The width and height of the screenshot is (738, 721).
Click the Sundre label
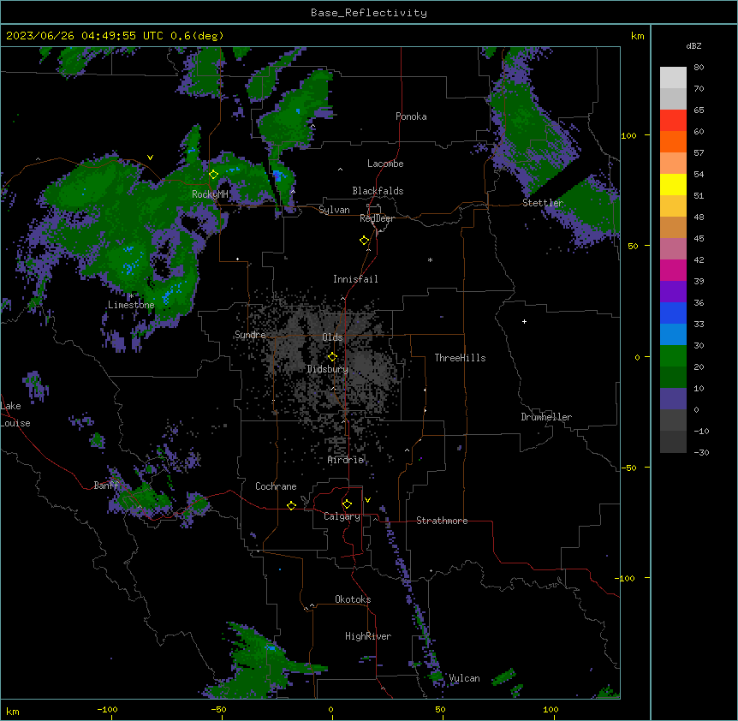[250, 335]
